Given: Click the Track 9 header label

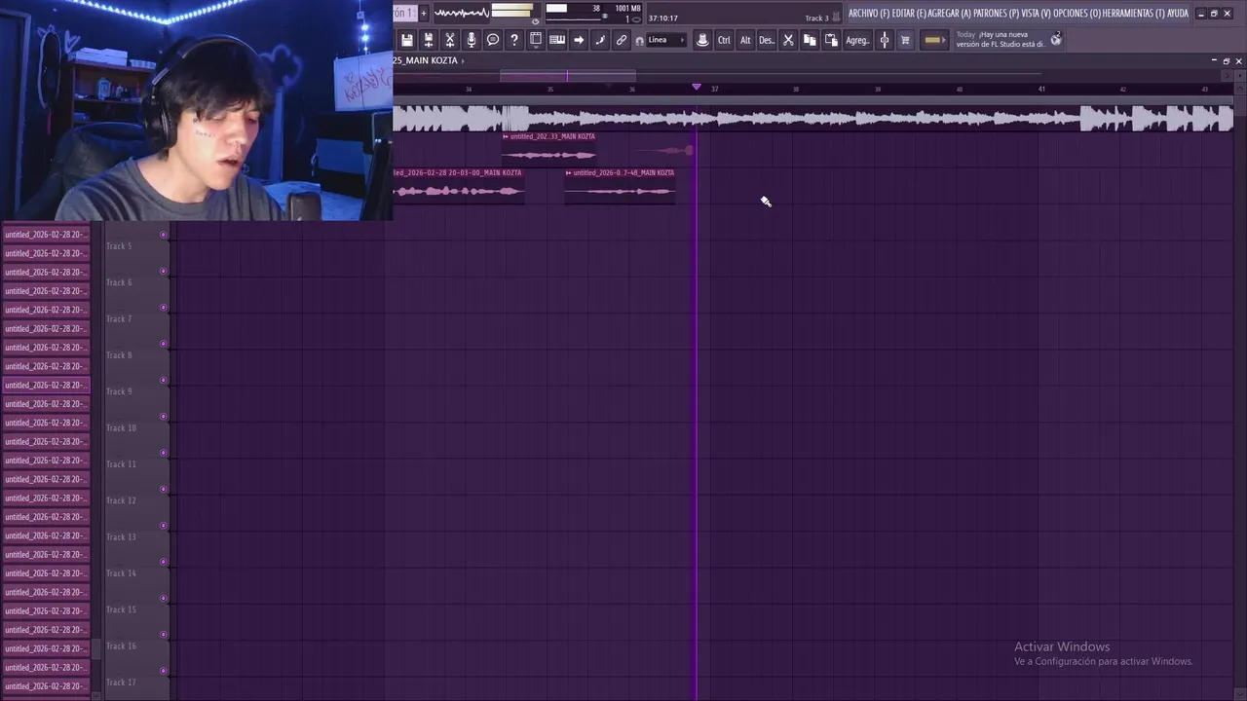Looking at the screenshot, I should [119, 391].
